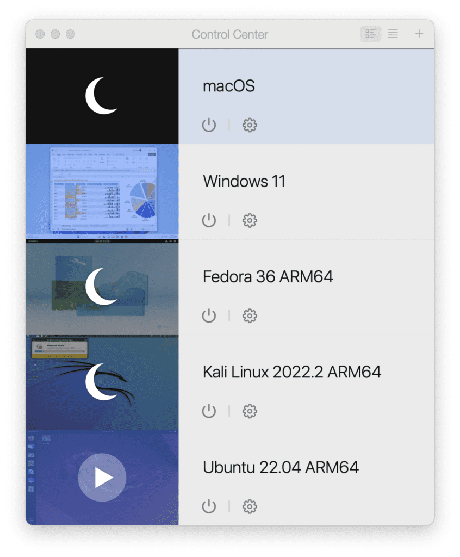Image resolution: width=460 pixels, height=557 pixels.
Task: Select the Windows 11 name label
Action: click(x=244, y=181)
